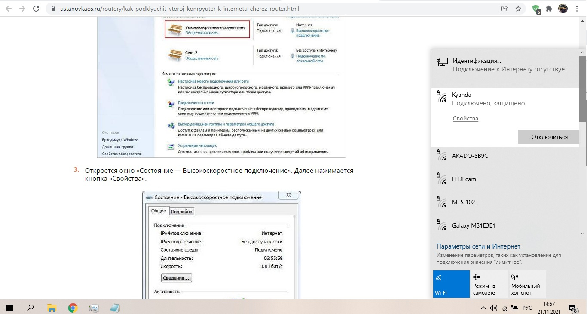The height and width of the screenshot is (314, 587).
Task: Click Высокоскоростное подключение highlighted network
Action: tap(207, 30)
